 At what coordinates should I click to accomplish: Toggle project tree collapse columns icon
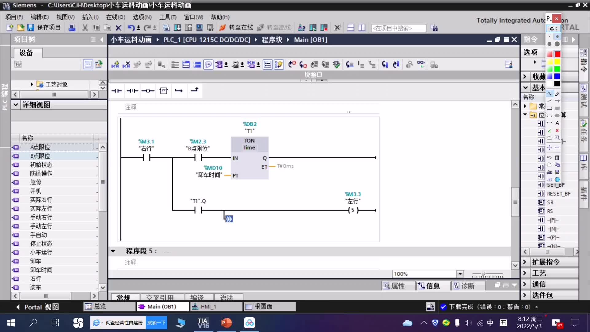tap(93, 39)
